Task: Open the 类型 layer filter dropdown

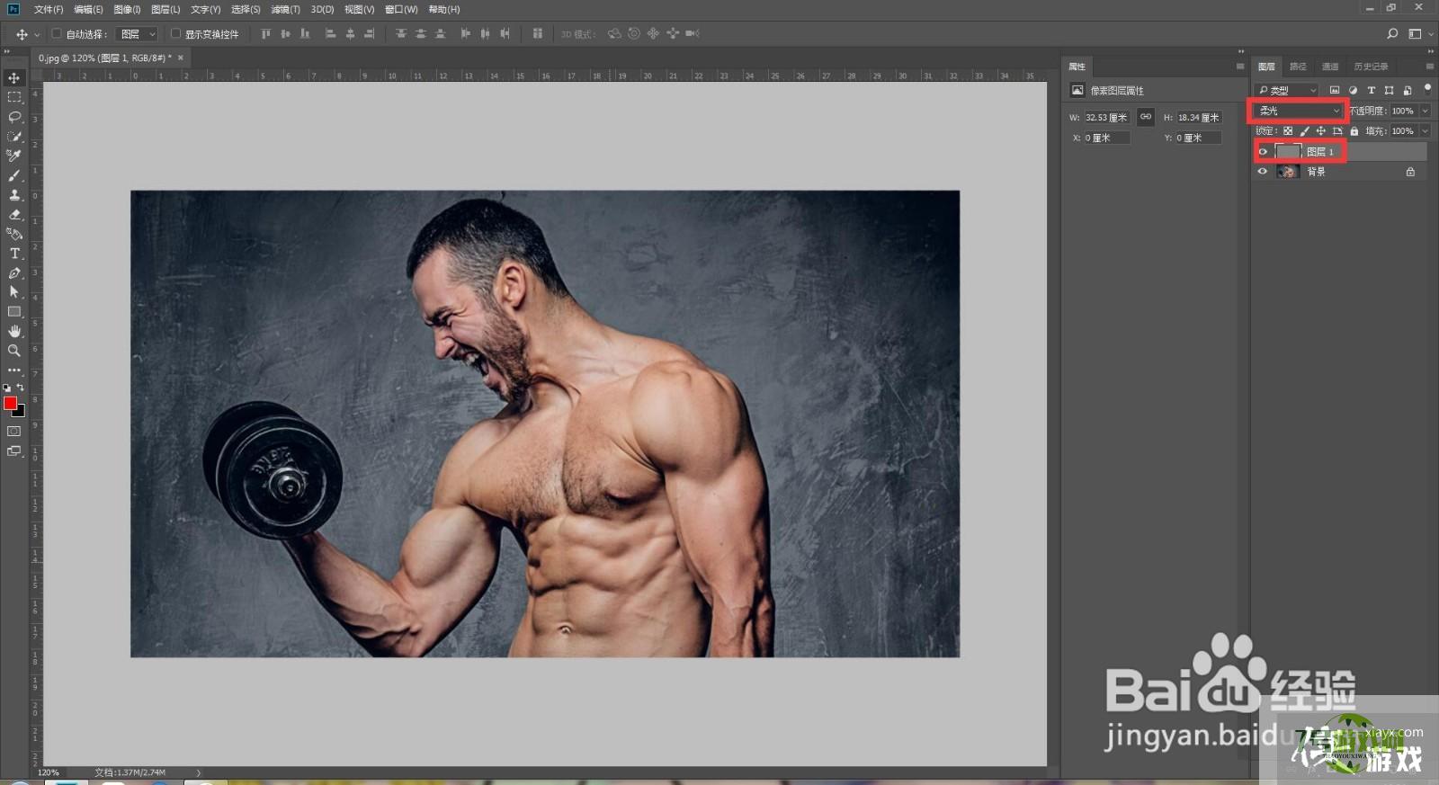Action: 1287,90
